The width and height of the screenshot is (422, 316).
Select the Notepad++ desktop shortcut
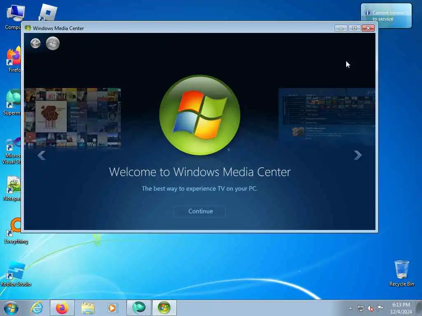pyautogui.click(x=12, y=188)
